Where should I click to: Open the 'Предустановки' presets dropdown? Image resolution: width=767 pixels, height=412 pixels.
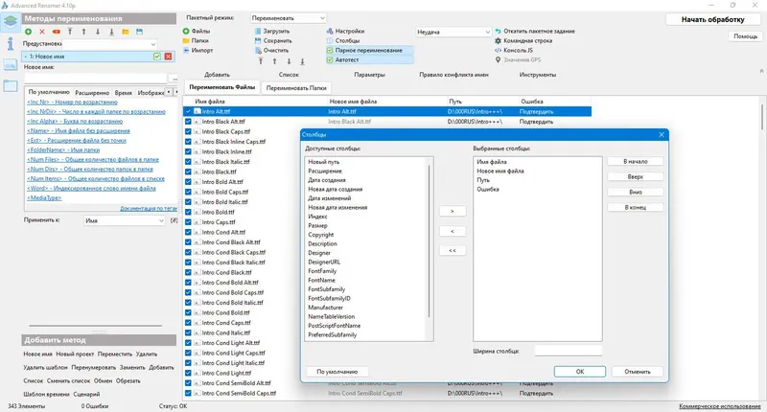pos(110,43)
